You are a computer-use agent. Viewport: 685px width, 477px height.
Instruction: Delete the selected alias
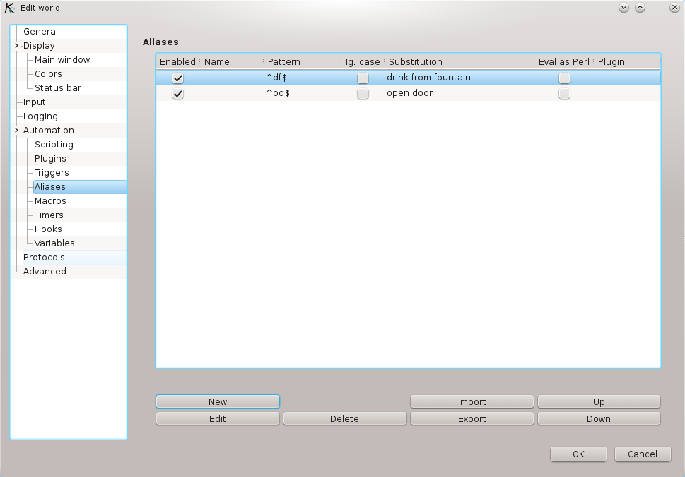tap(344, 418)
